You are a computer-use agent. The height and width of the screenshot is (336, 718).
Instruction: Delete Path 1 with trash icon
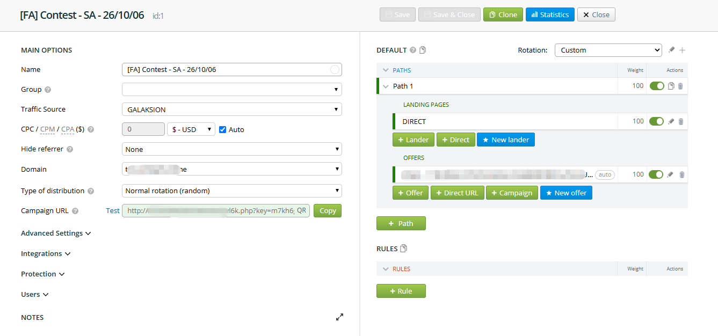point(681,86)
